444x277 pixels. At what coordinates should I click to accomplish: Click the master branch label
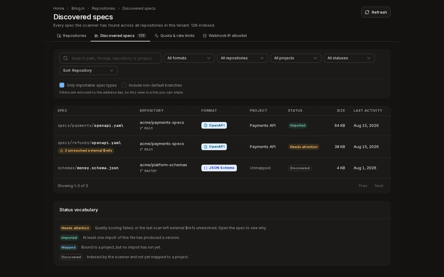[148, 171]
